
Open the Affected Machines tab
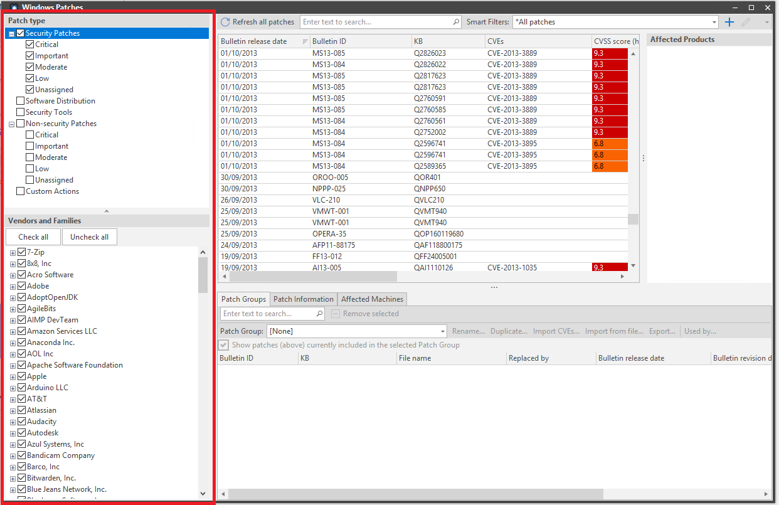tap(372, 299)
